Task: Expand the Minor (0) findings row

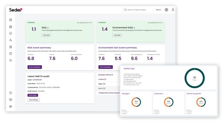Action: (102, 88)
